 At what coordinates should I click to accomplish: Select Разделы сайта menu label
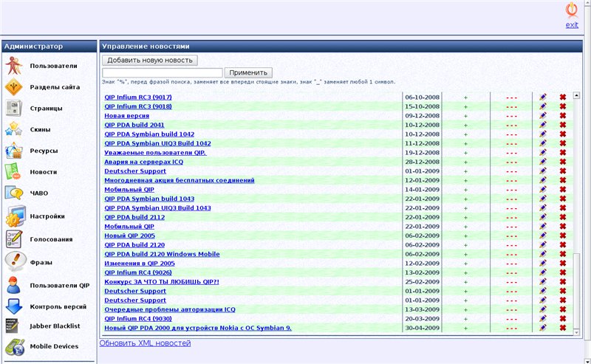coord(55,87)
